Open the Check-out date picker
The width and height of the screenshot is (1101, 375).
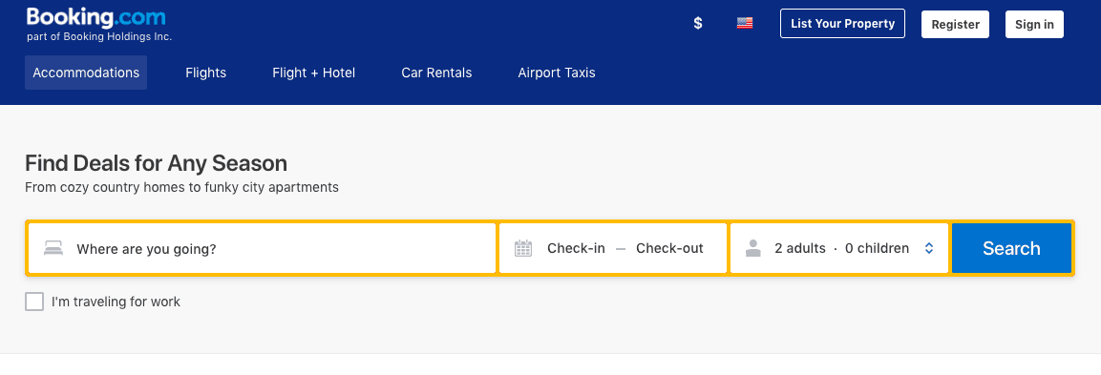click(669, 248)
